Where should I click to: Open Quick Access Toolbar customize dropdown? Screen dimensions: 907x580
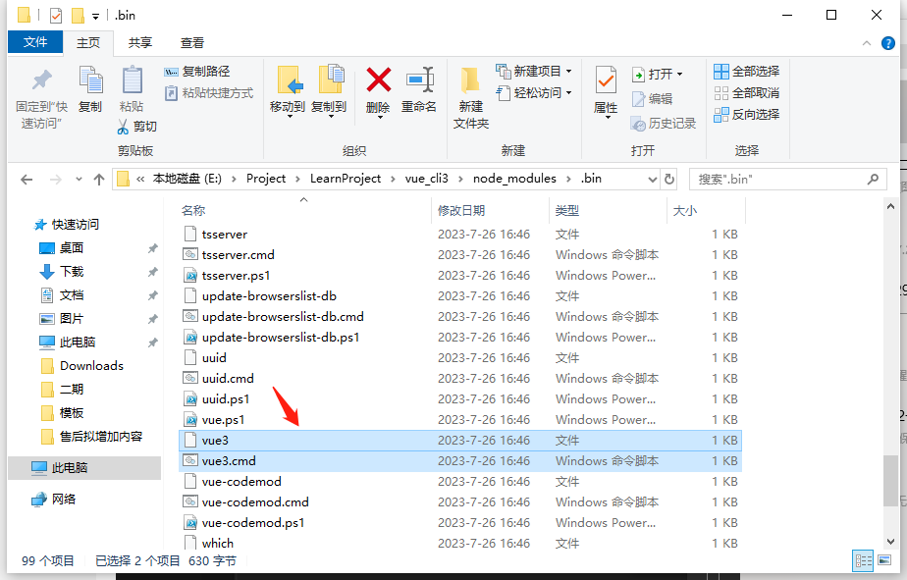[96, 16]
